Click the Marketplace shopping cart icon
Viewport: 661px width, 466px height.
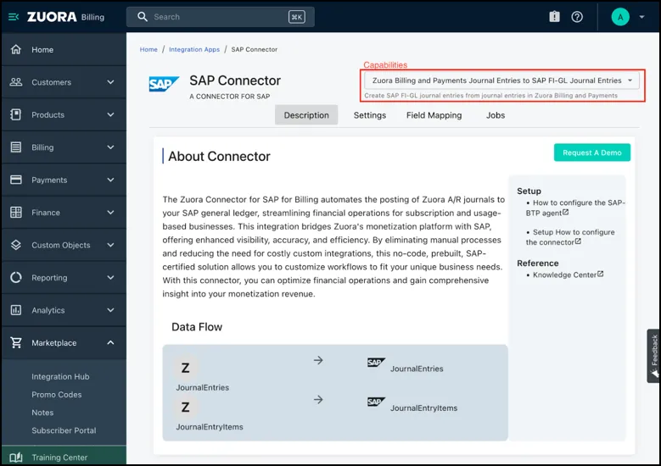pos(16,342)
